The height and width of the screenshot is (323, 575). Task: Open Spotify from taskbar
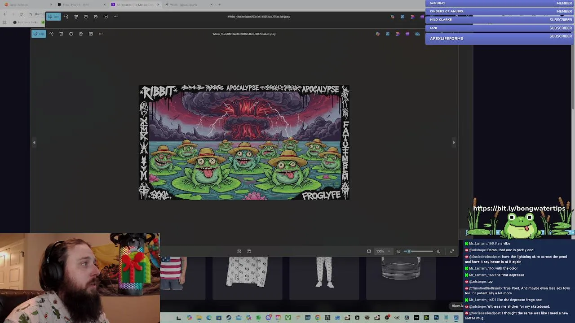[x=258, y=318]
